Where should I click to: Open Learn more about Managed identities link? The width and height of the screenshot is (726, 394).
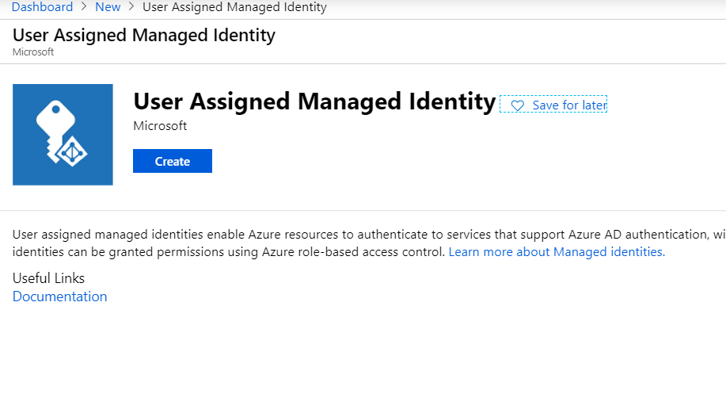click(557, 252)
